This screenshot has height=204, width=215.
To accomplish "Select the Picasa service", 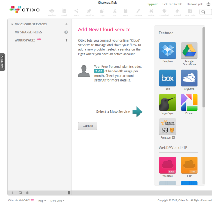I will coord(189,102).
